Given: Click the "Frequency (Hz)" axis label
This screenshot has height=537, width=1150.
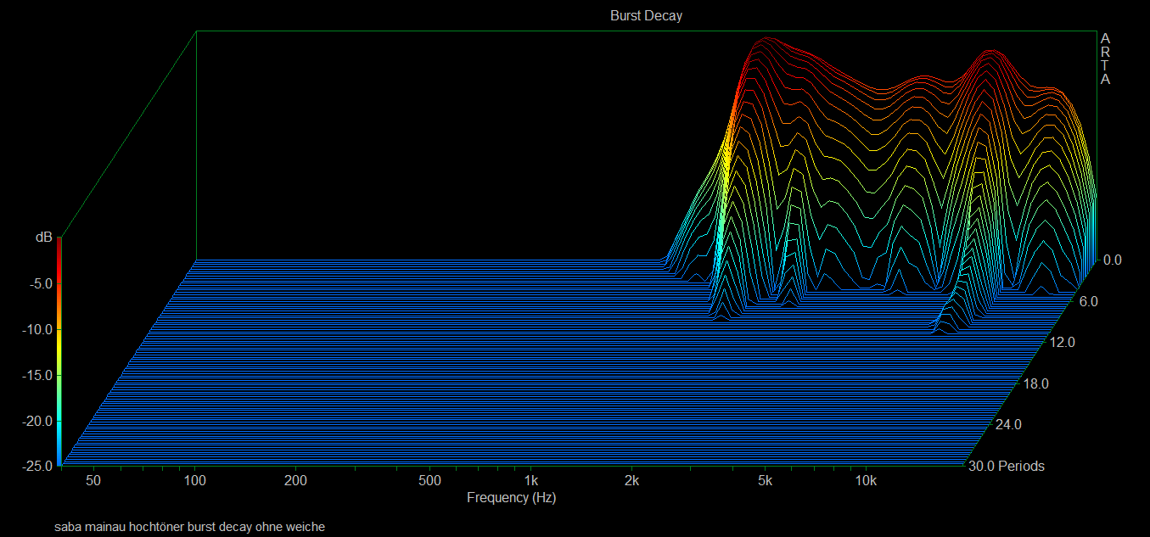Looking at the screenshot, I should pyautogui.click(x=511, y=498).
